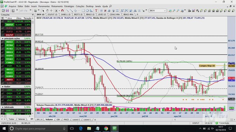Select the parallel lines channel tool
236x132 pixels.
75,11
